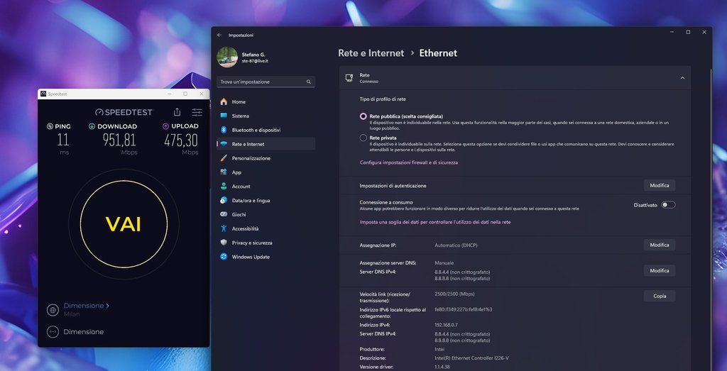Click the Home house icon in sidebar
Screen dimensions: 727x371
point(224,101)
